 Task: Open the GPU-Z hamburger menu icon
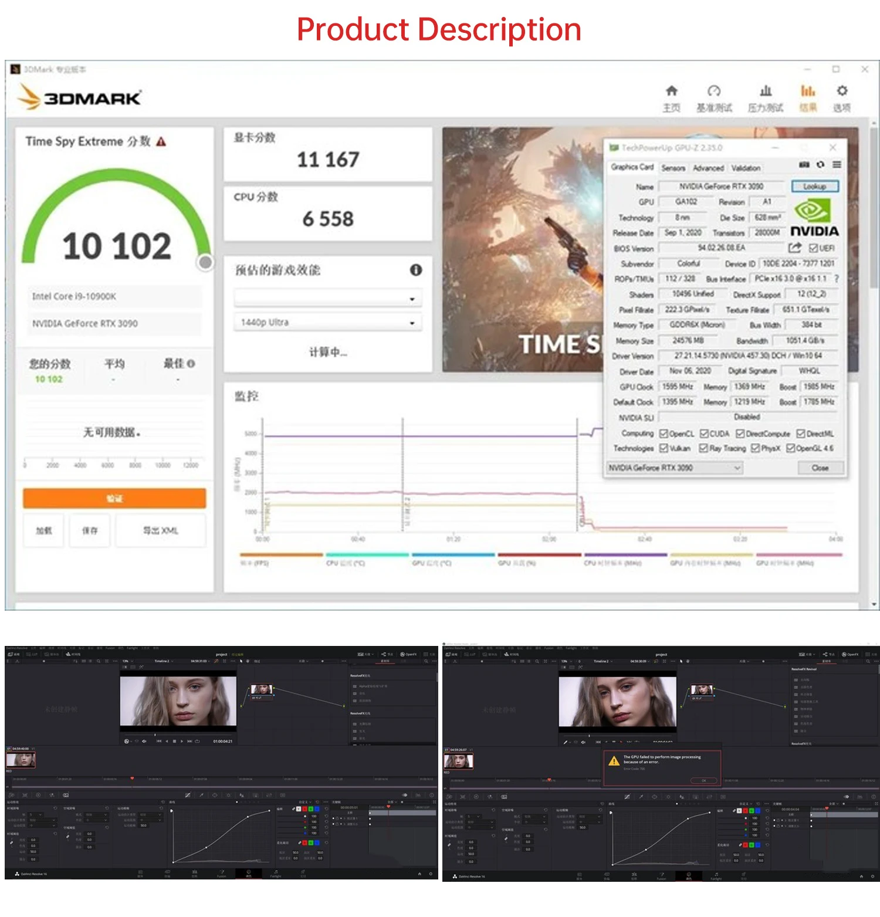click(837, 165)
